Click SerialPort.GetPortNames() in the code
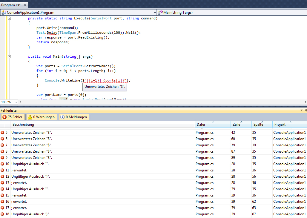This screenshot has height=218, width=307. [88, 66]
